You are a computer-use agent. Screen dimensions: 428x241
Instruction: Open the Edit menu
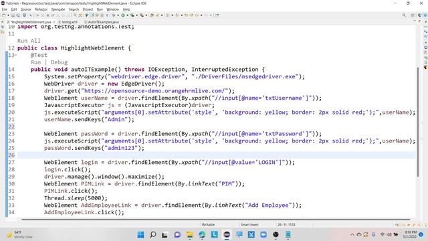click(x=14, y=9)
